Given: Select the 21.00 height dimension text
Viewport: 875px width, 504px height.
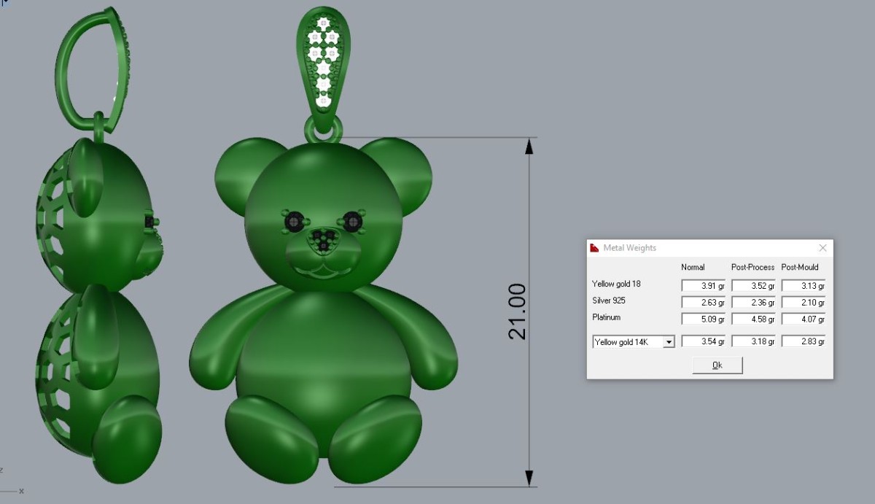Looking at the screenshot, I should 517,311.
